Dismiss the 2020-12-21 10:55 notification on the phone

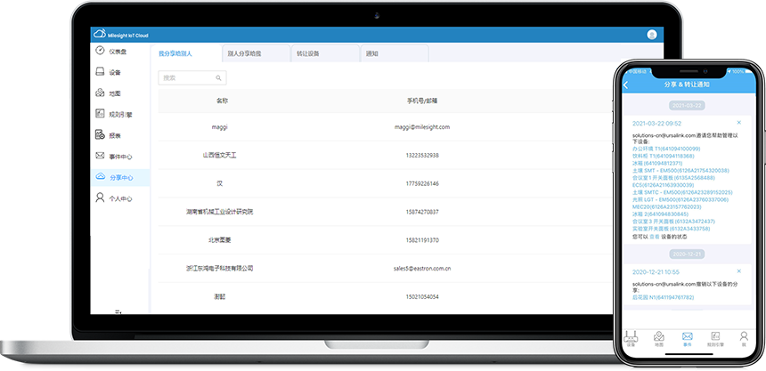738,271
